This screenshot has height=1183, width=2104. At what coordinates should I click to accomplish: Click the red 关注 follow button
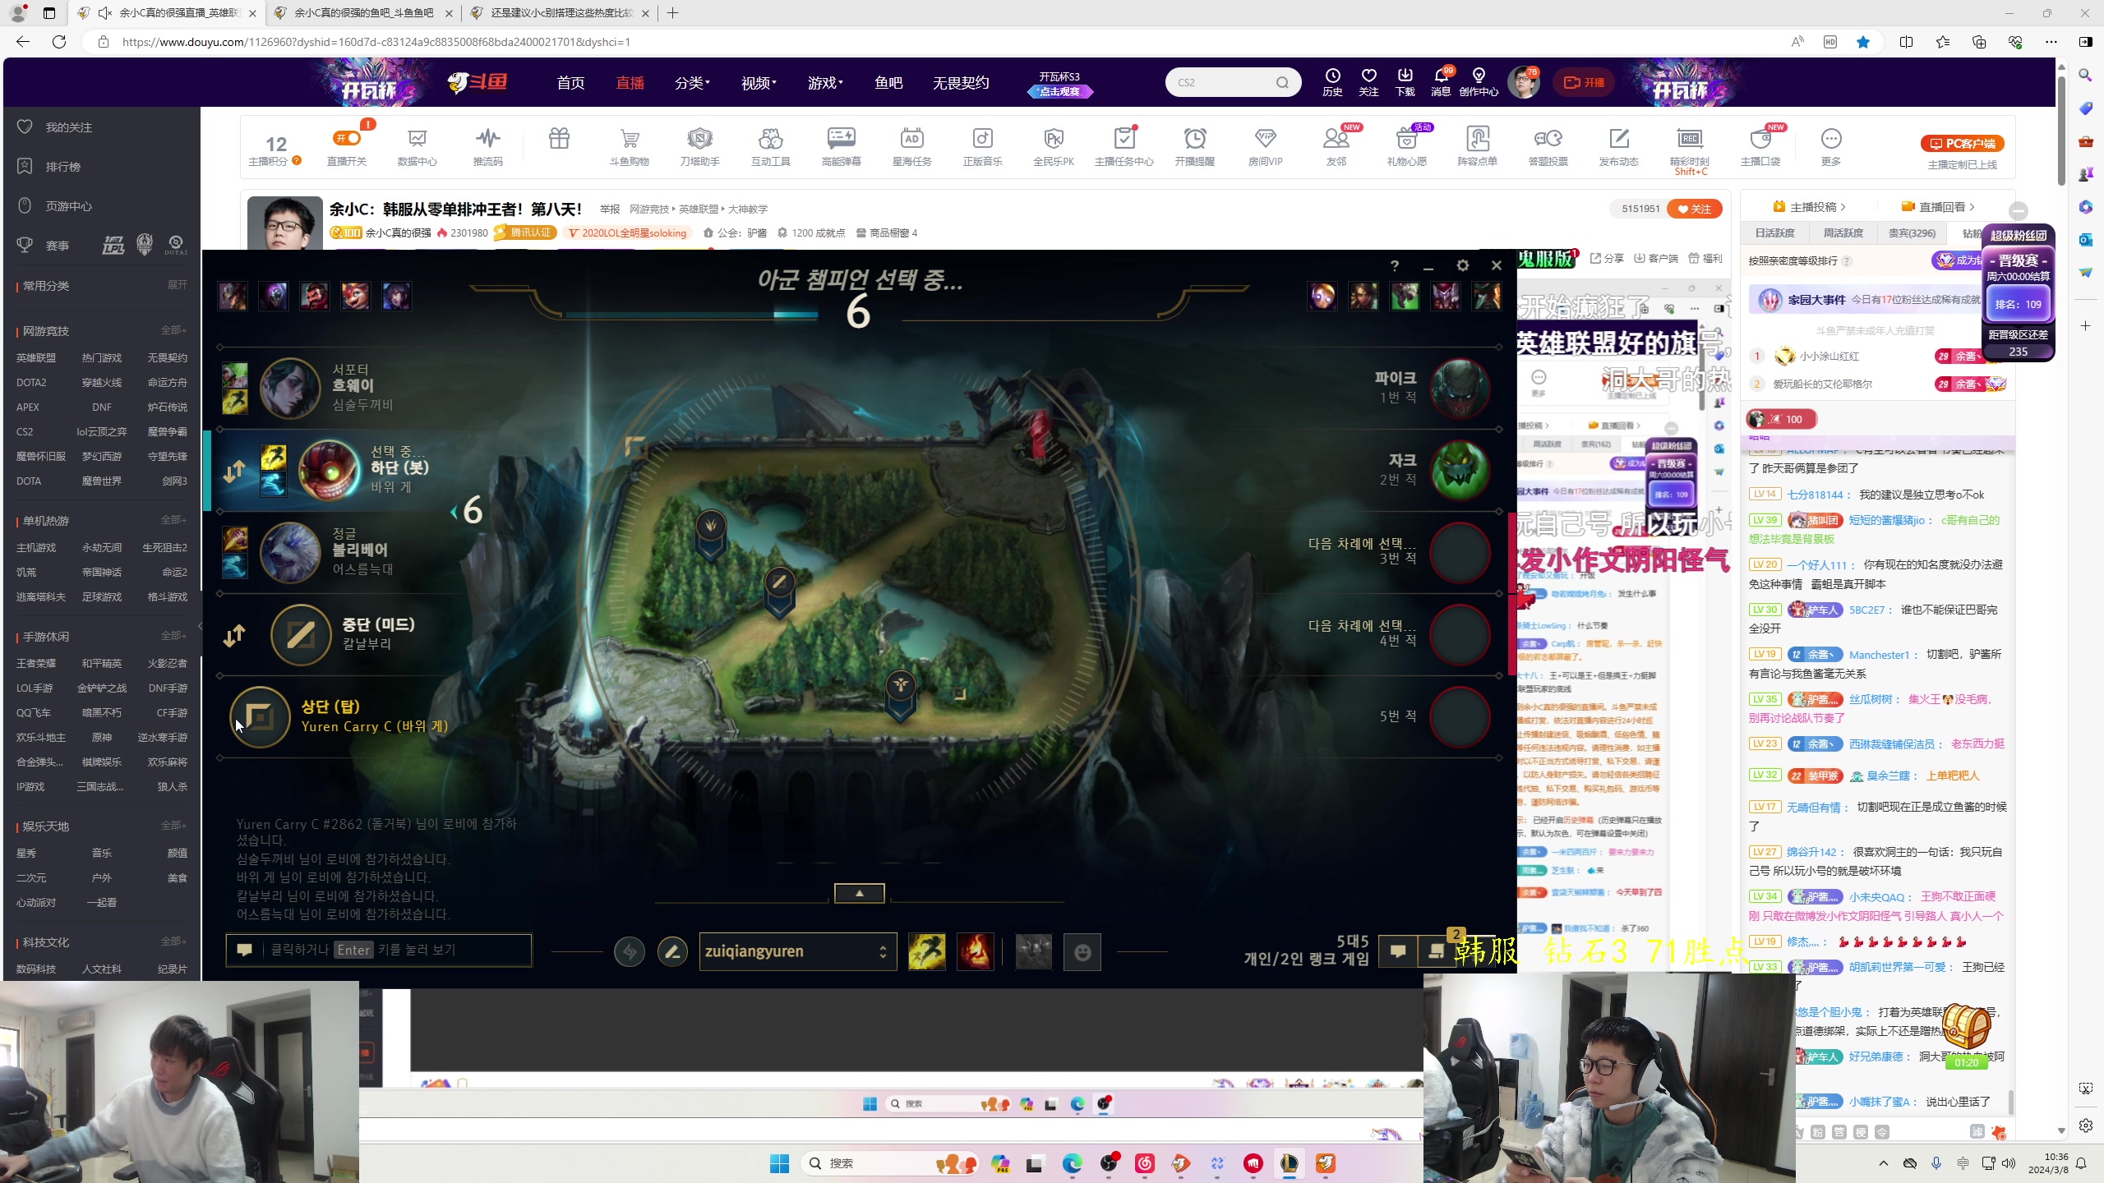click(1694, 209)
